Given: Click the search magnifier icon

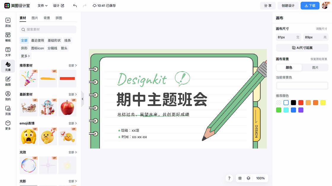Looking at the screenshot, I should pyautogui.click(x=23, y=30).
